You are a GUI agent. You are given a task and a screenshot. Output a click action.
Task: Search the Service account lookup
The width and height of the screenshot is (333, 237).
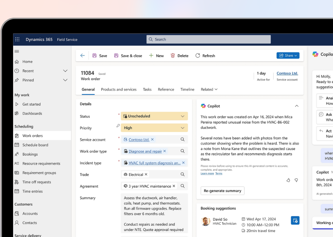pos(183,139)
